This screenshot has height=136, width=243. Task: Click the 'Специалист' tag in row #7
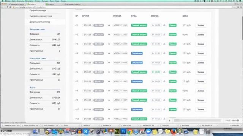click(x=137, y=82)
